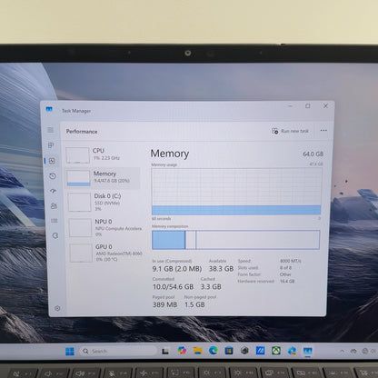378x378 pixels.
Task: Select the Disk 0 (C:) entry
Action: pyautogui.click(x=103, y=202)
